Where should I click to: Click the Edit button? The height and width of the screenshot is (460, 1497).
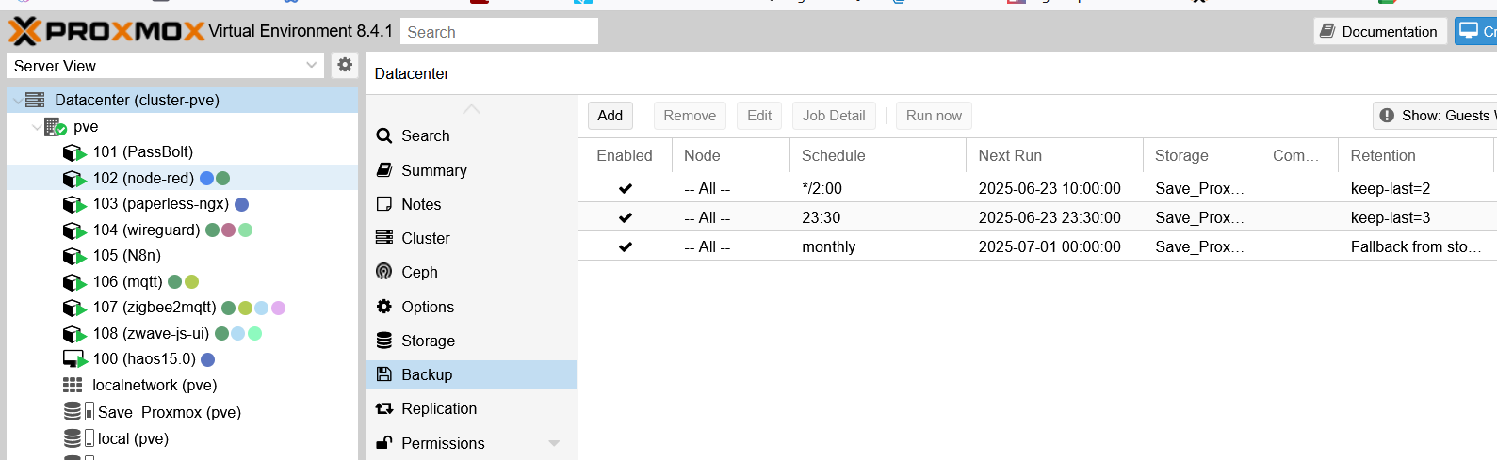759,116
